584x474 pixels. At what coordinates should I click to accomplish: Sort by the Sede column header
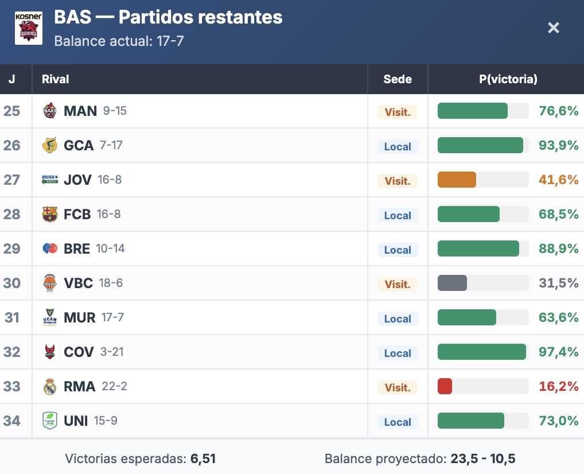tap(398, 79)
